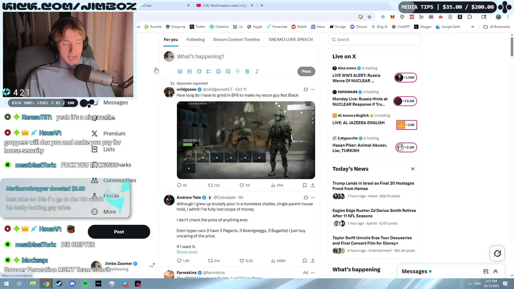Open Chrome's three-dot menu

[x=508, y=17]
